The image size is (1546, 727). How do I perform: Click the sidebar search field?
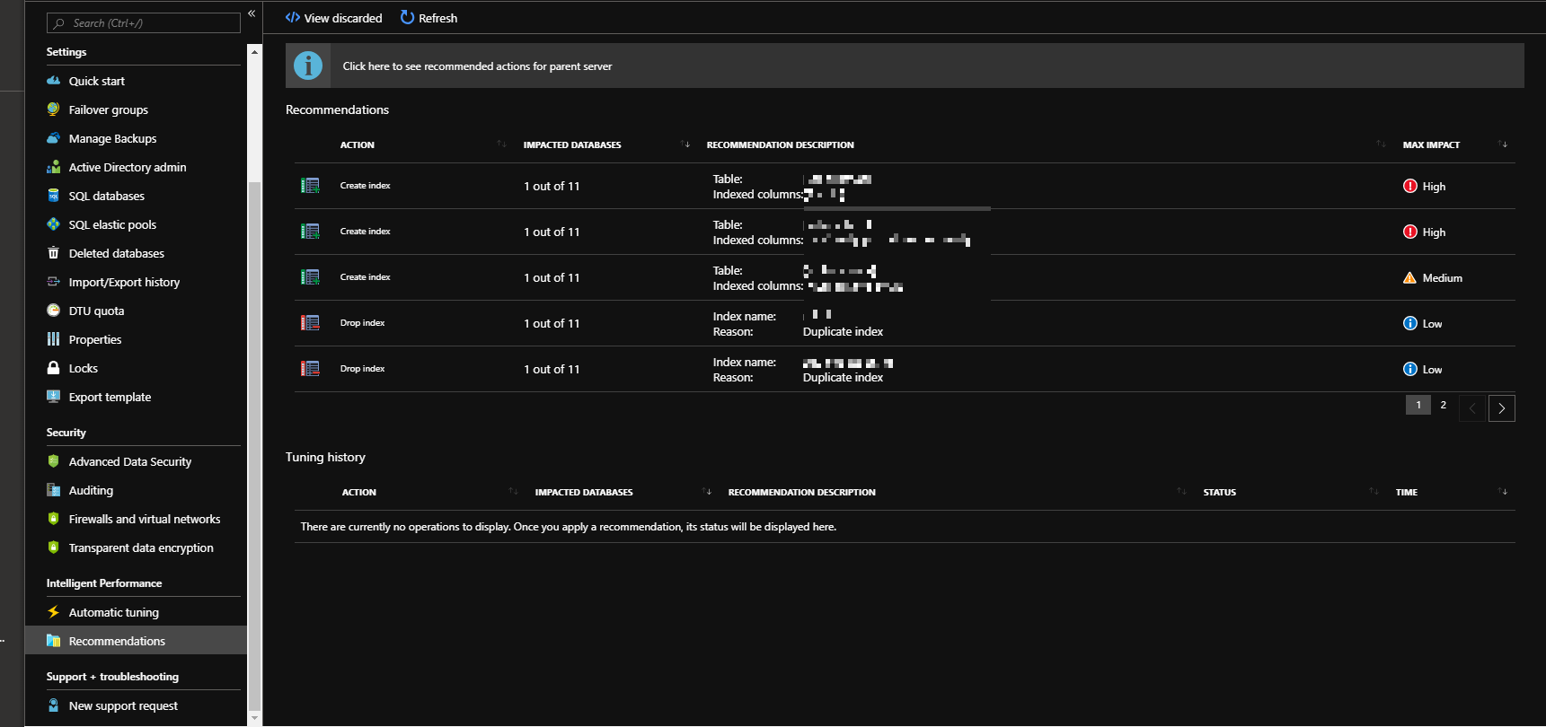tap(144, 23)
